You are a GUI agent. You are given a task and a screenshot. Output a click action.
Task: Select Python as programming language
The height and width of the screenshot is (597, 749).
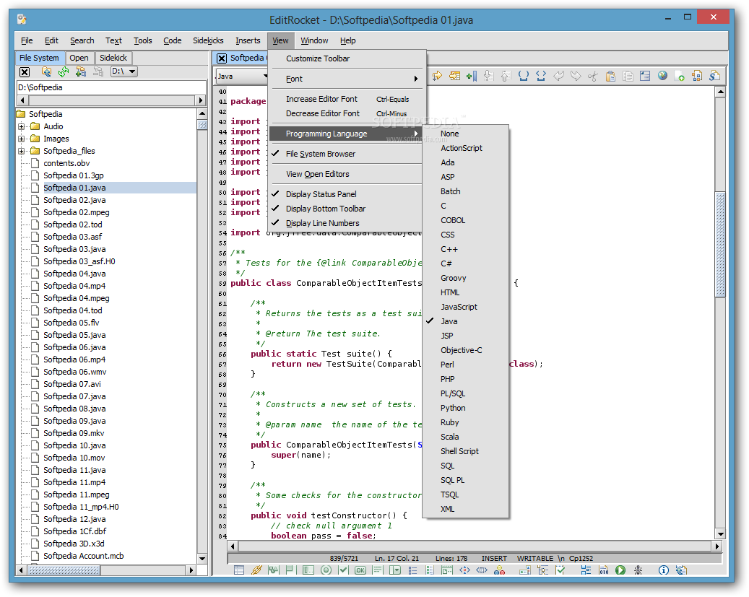click(466, 408)
